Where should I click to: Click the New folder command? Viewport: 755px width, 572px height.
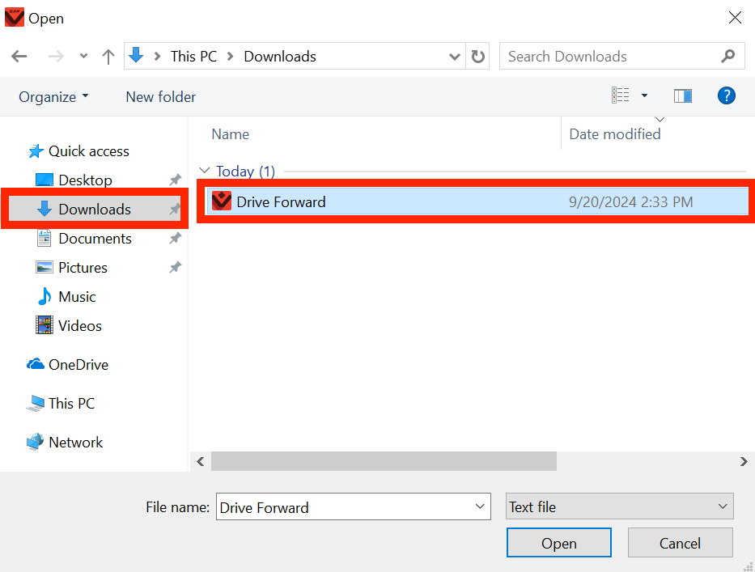(x=159, y=96)
